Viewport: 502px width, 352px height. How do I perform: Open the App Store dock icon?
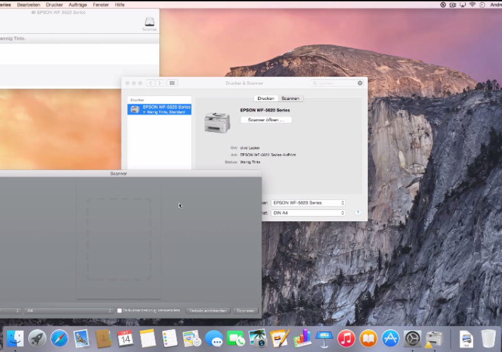pyautogui.click(x=390, y=338)
